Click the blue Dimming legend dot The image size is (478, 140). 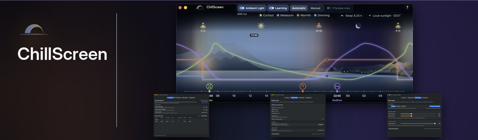315,15
